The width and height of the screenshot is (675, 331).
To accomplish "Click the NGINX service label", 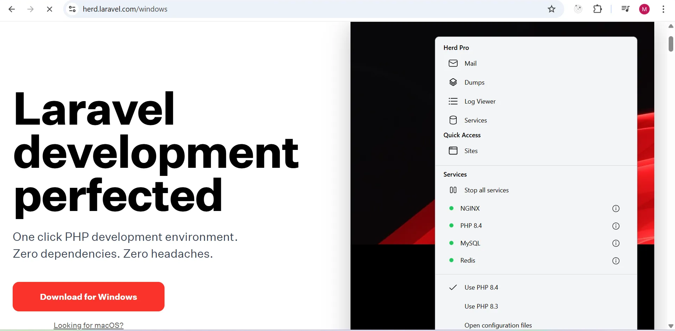I will click(x=470, y=208).
